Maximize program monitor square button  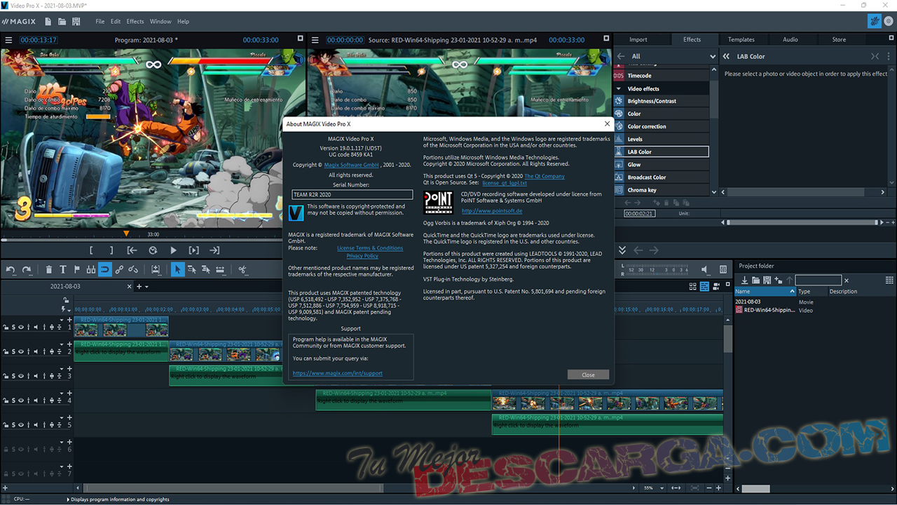[301, 39]
